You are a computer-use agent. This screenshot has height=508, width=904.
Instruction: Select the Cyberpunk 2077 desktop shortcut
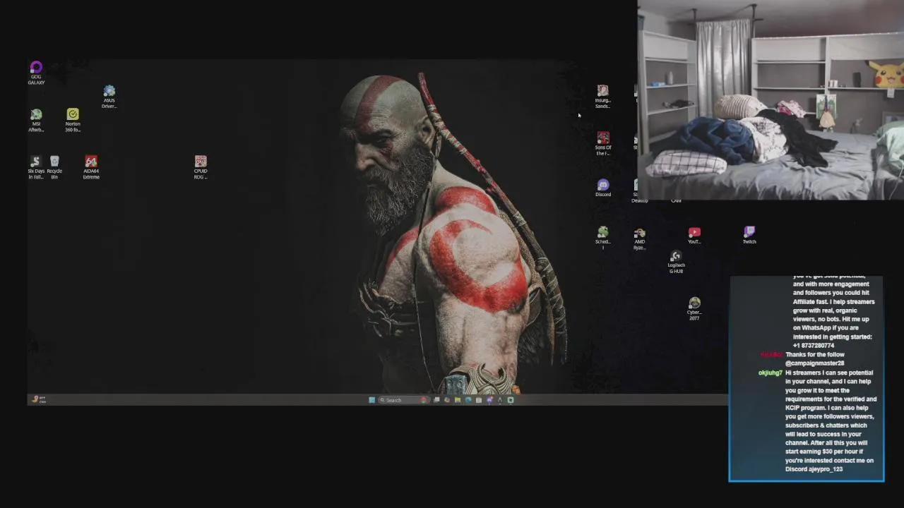(694, 309)
